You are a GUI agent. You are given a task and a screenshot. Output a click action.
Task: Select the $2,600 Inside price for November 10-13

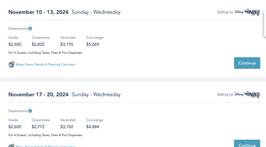pos(15,44)
